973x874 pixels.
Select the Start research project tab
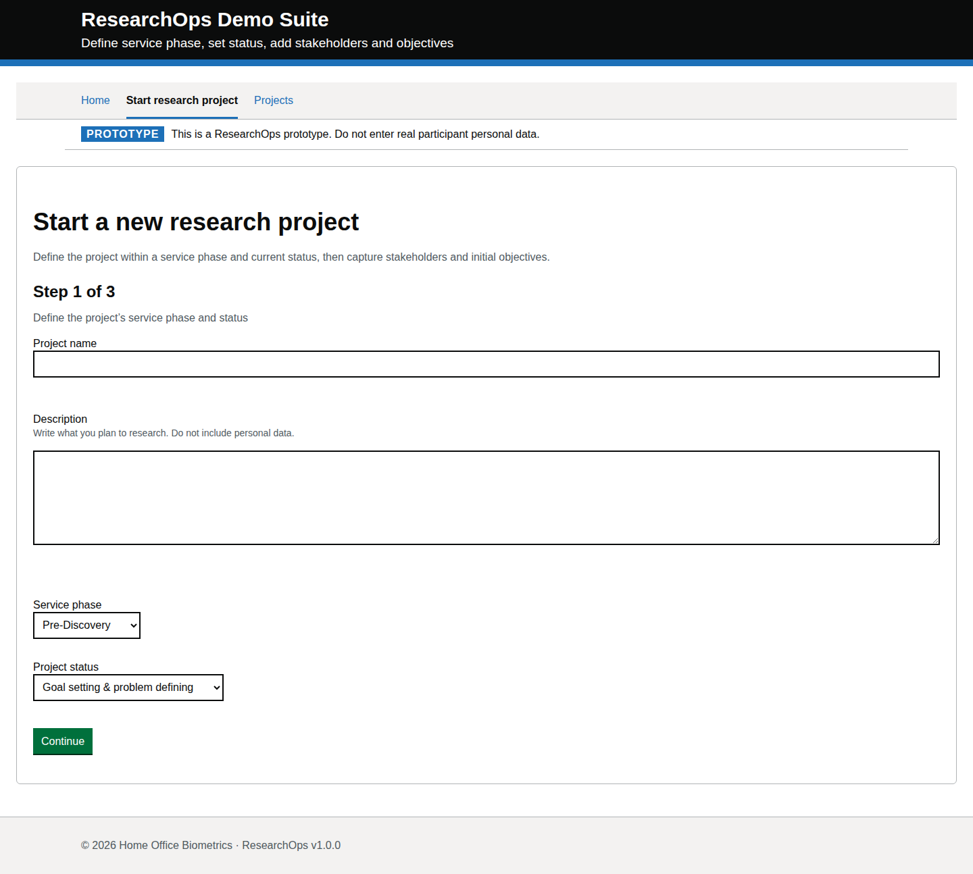coord(182,100)
